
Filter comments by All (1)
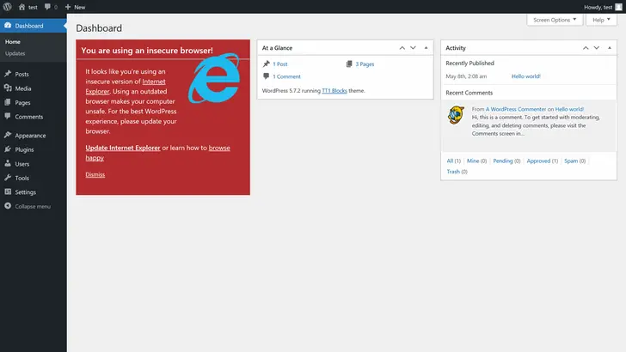coord(453,161)
